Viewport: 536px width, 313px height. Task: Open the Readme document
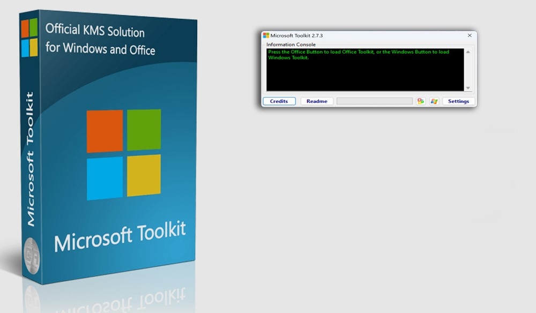(316, 101)
